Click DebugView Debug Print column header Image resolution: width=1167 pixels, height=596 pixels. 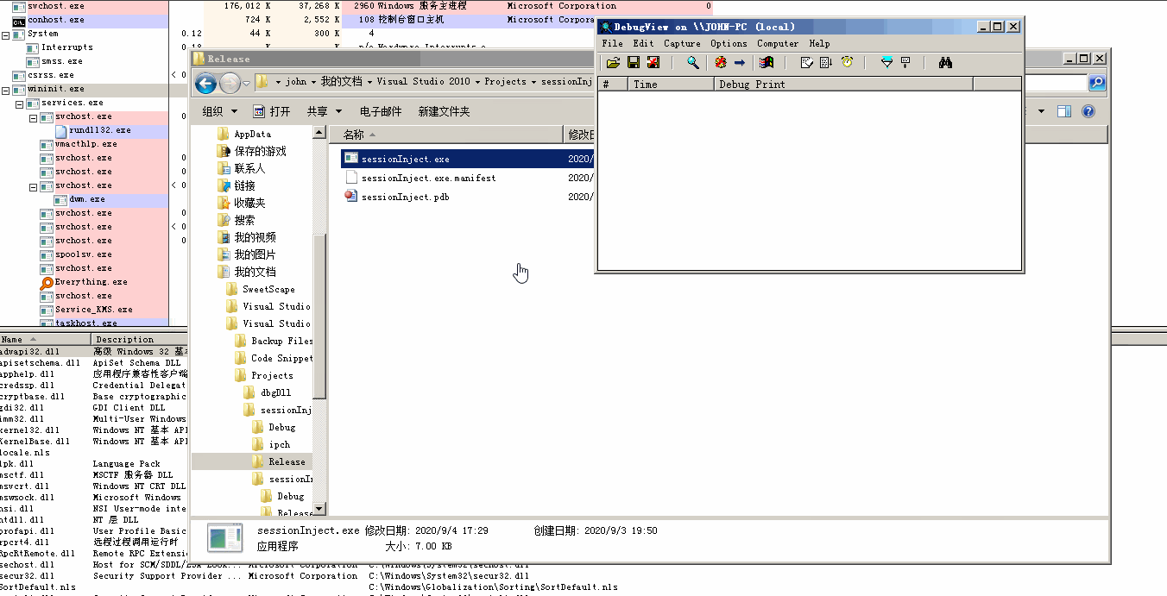tap(843, 85)
